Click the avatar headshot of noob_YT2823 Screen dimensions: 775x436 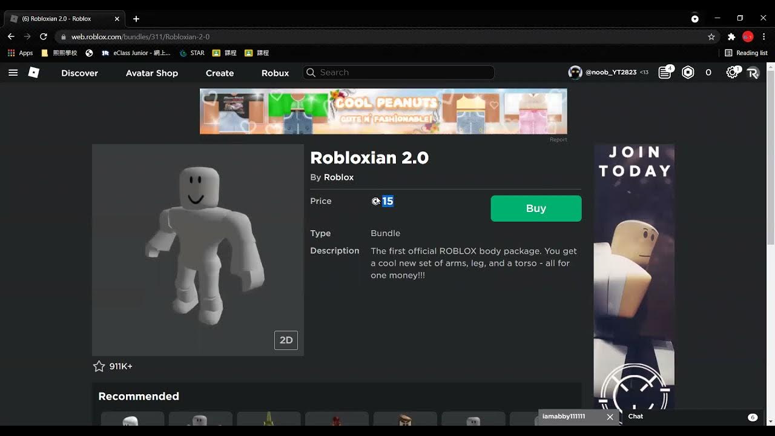[x=575, y=73]
